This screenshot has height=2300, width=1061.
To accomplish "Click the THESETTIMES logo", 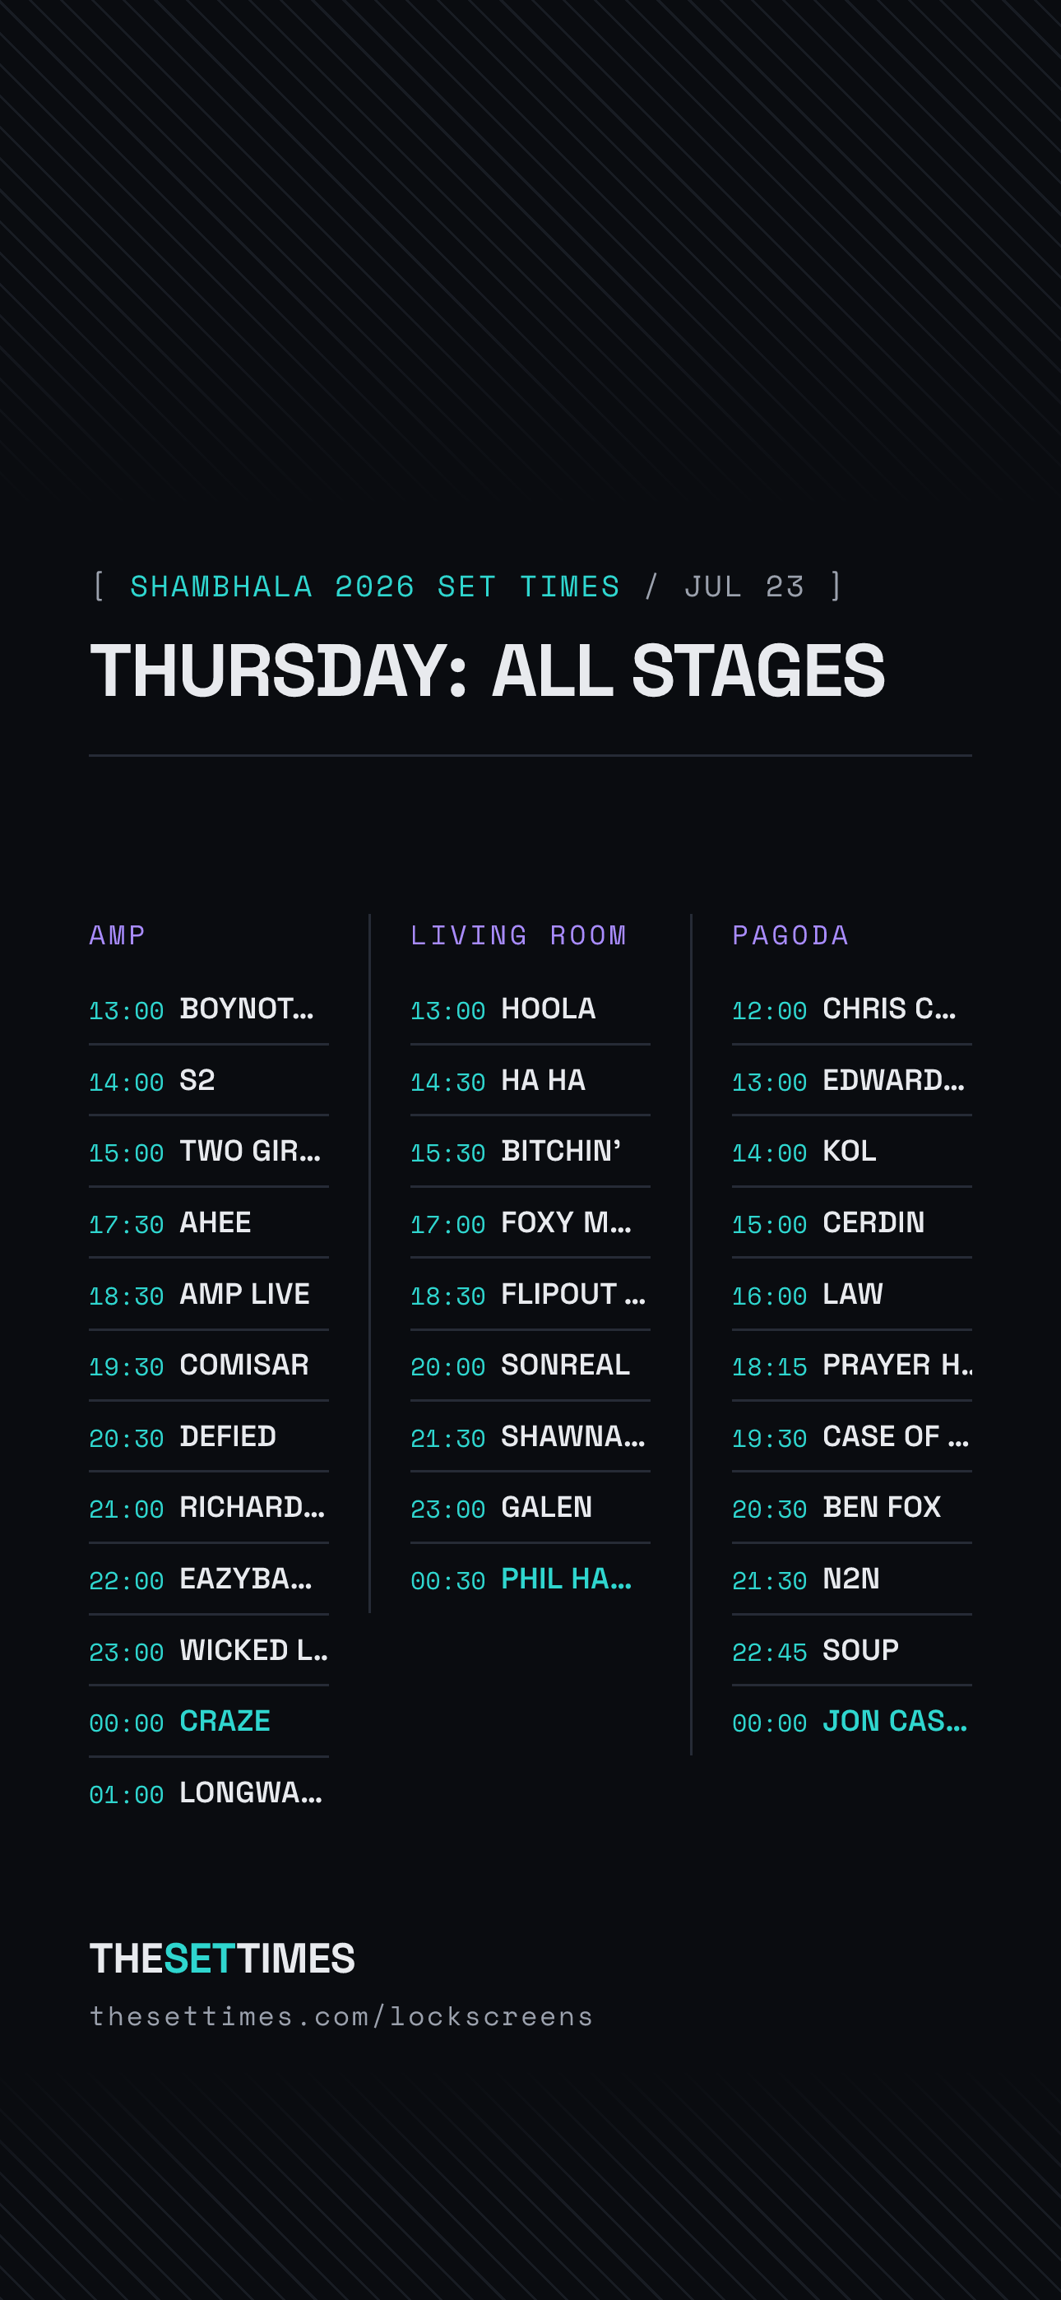I will click(222, 1959).
